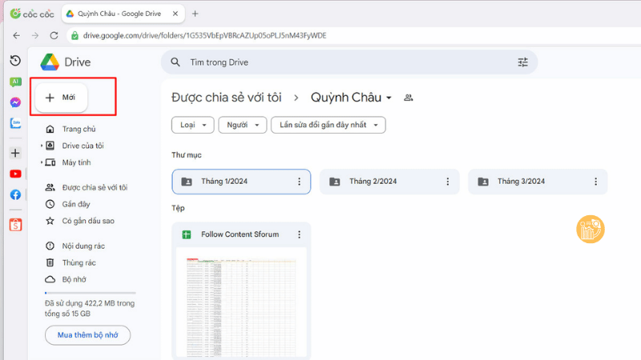Click the browser back arrow
This screenshot has height=360, width=641.
pos(16,35)
